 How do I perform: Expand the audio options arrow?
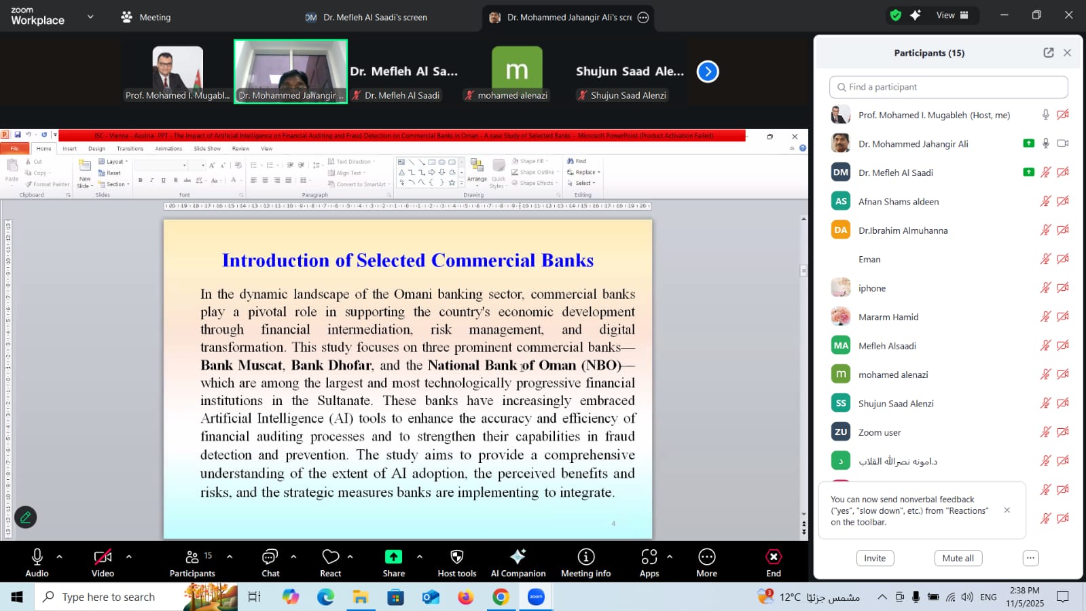tap(60, 557)
